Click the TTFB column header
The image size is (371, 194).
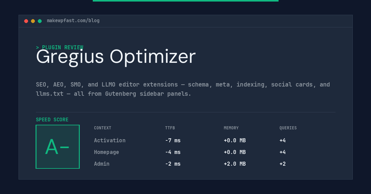tap(170, 128)
